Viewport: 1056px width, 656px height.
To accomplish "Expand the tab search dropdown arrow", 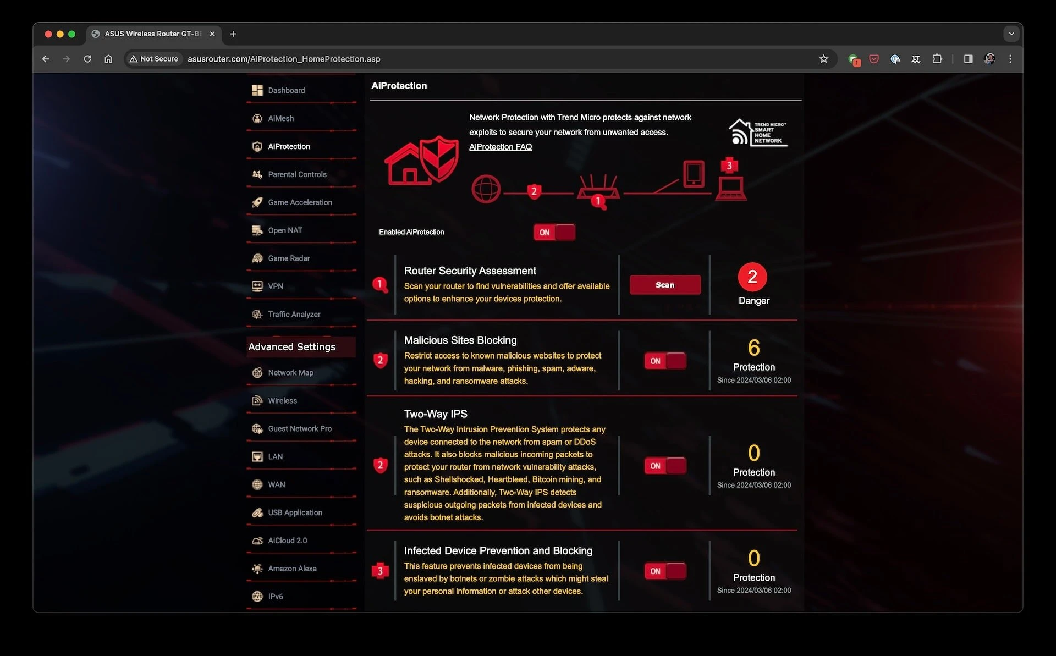I will coord(1011,34).
